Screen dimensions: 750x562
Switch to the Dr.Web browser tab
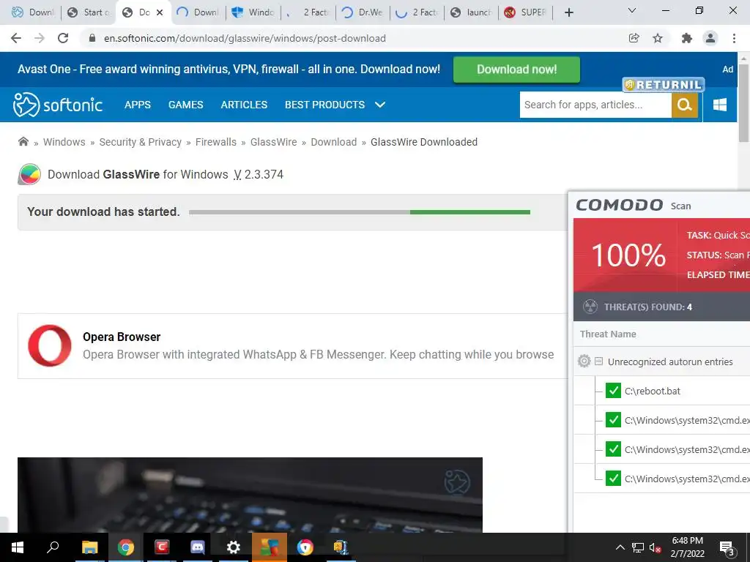(x=363, y=12)
